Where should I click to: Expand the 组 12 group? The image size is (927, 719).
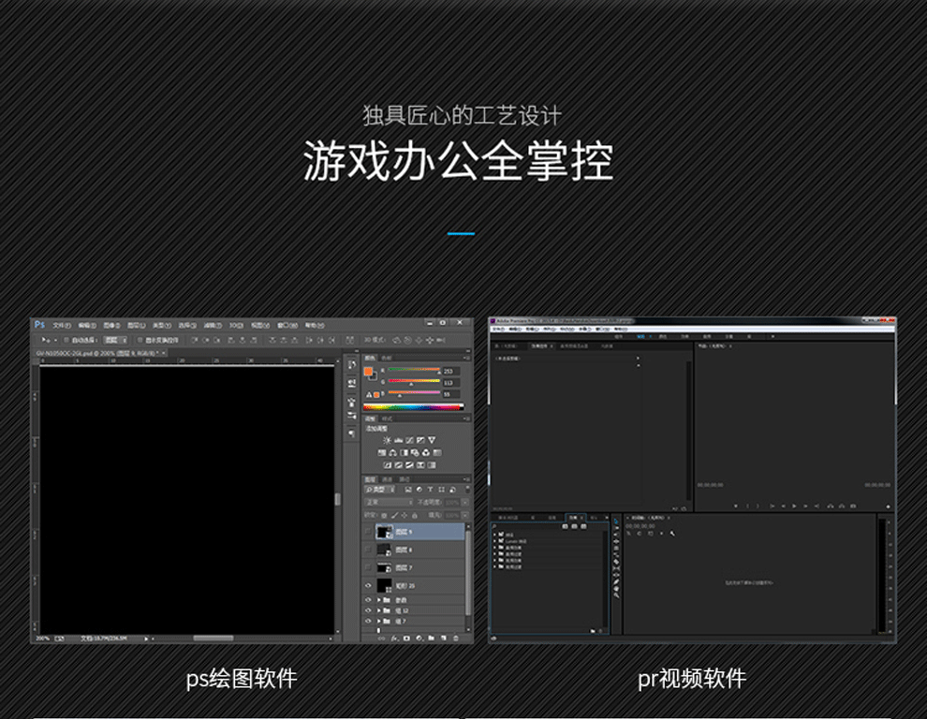click(379, 610)
